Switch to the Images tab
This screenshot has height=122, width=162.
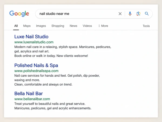(41, 26)
